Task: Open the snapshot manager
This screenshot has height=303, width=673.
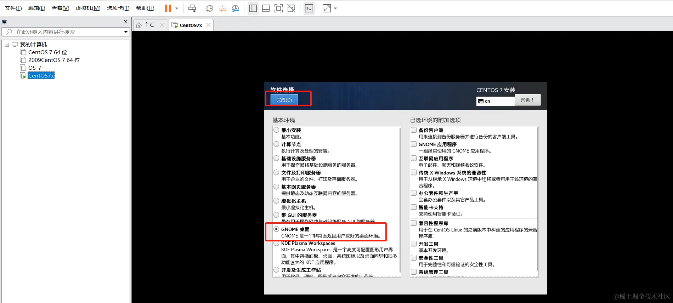Action: point(236,8)
